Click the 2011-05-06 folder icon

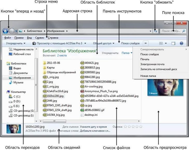point(44,63)
